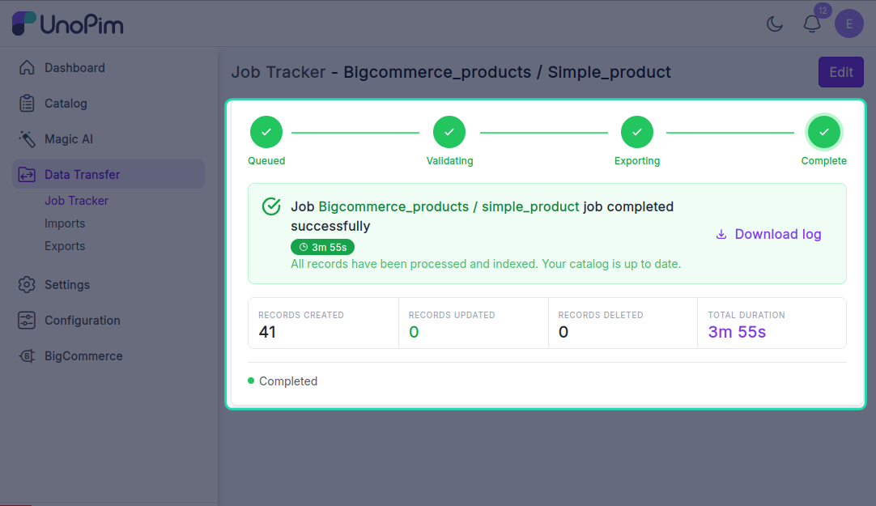This screenshot has width=876, height=506.
Task: Click Records Created value 41
Action: (x=267, y=332)
